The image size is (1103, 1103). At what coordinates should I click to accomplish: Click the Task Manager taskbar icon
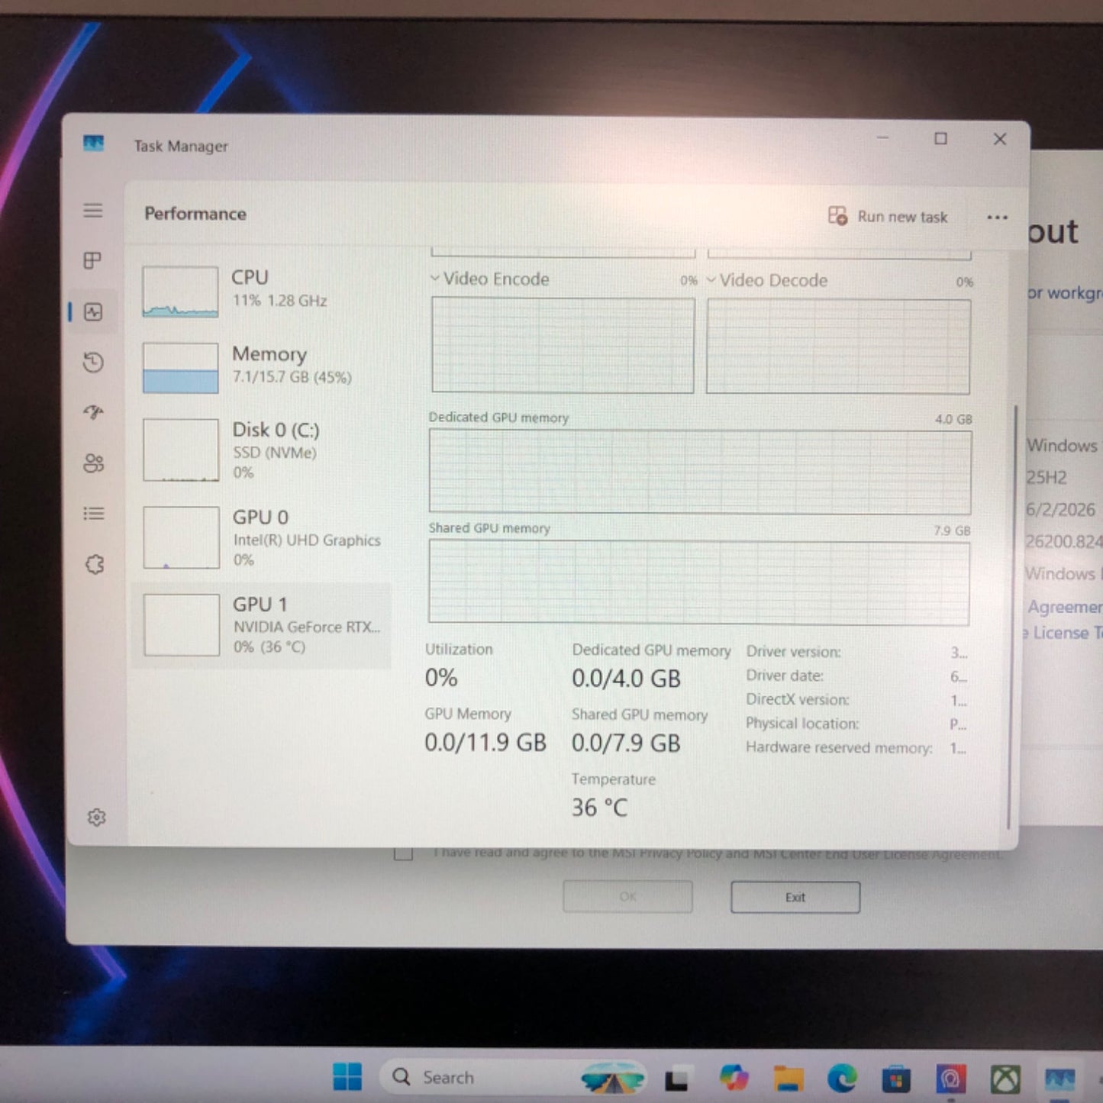pyautogui.click(x=1060, y=1079)
